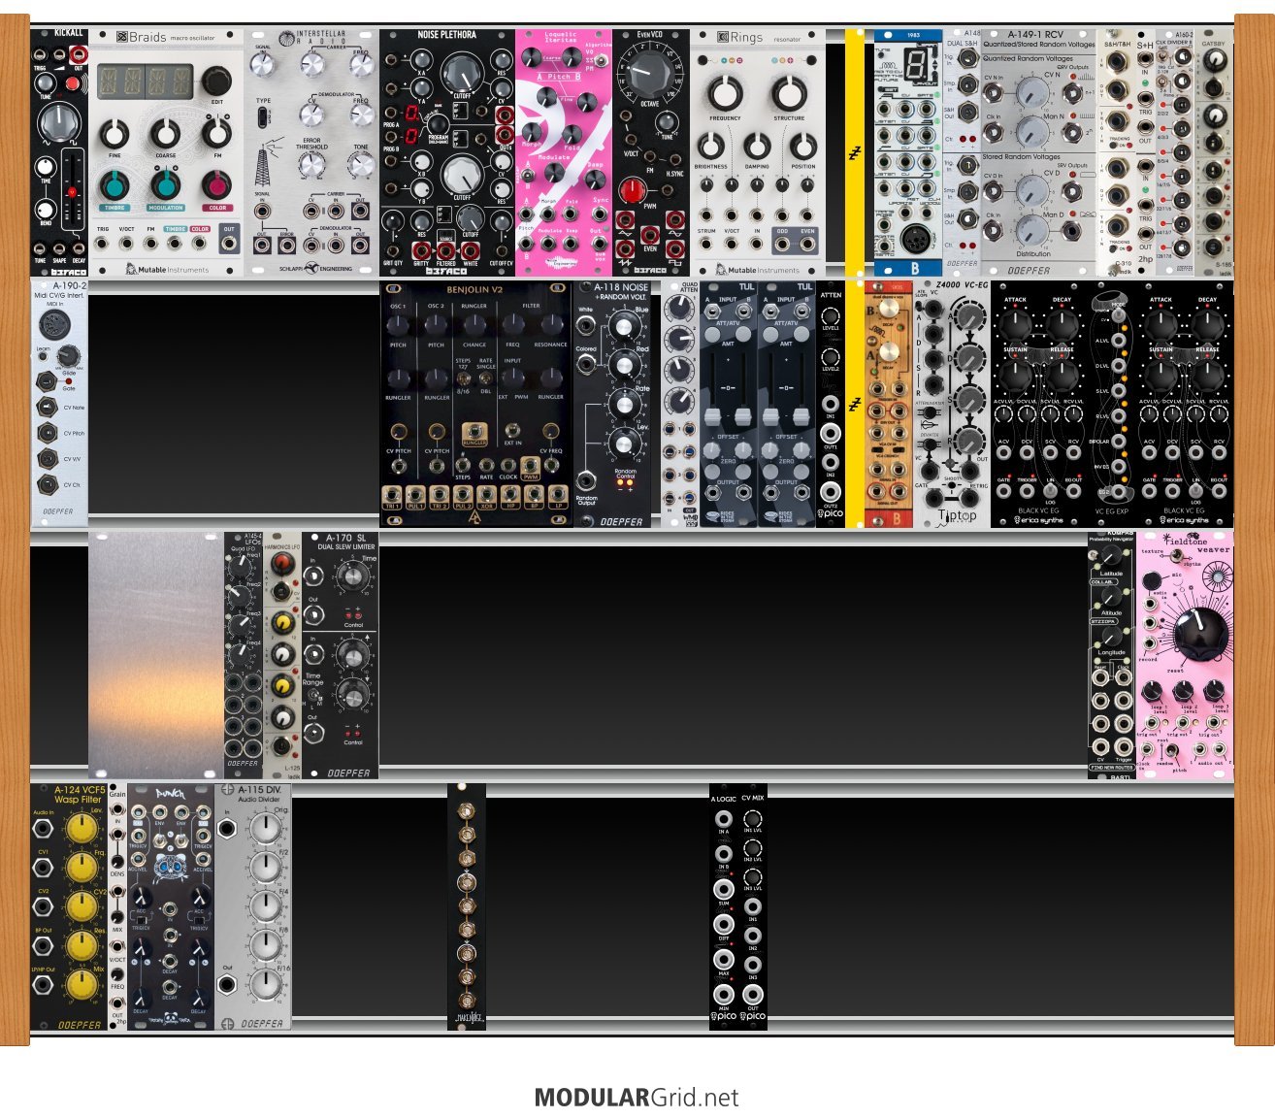Select the A-124 VCF5 Wasp Filter module
Viewport: 1275px width, 1118px height.
click(69, 906)
